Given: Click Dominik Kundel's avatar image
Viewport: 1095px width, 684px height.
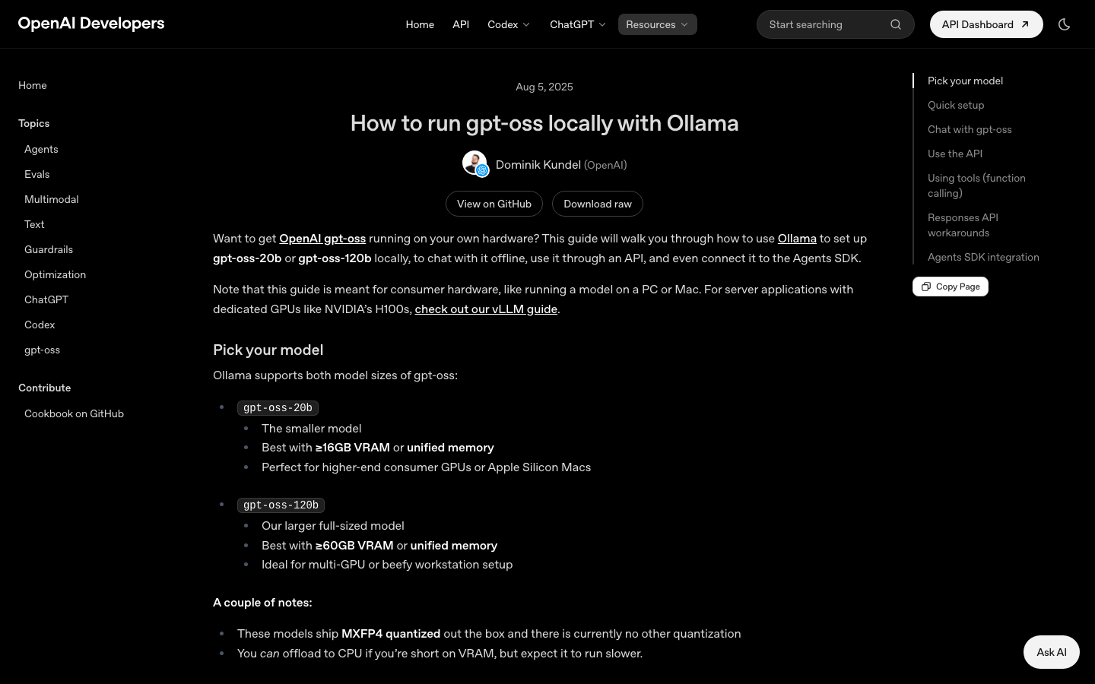Looking at the screenshot, I should pyautogui.click(x=474, y=163).
